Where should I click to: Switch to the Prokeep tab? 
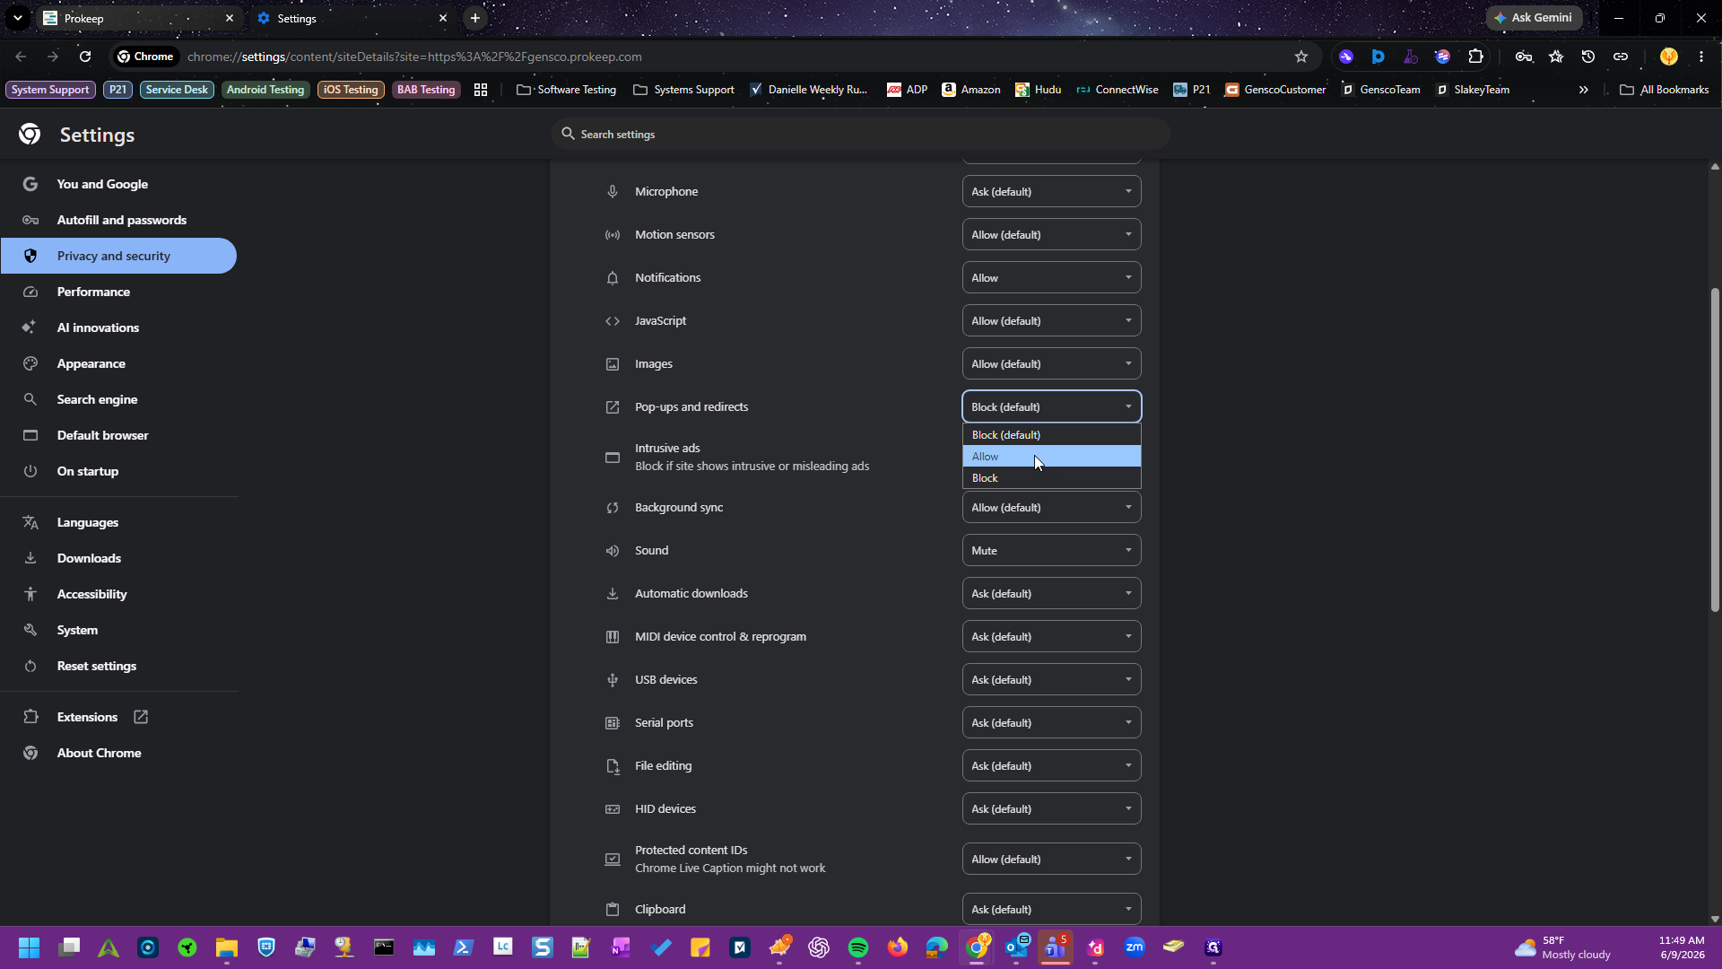(139, 18)
